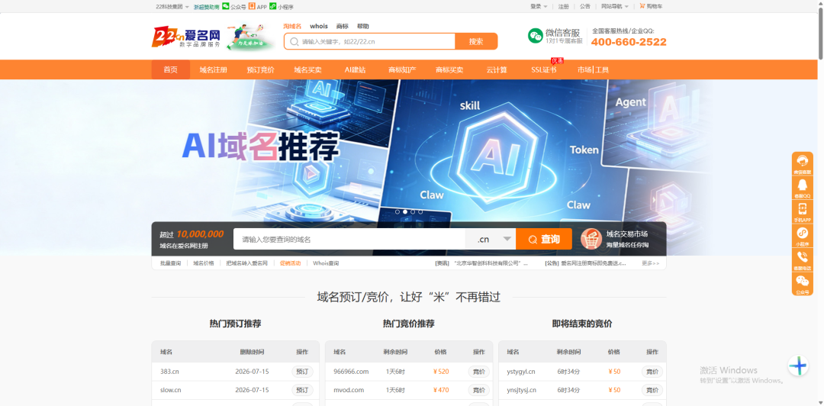Click 竞价 button for ynsjtysj.cn
The image size is (824, 406).
click(x=652, y=390)
